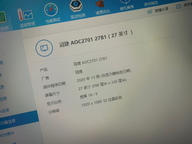Click the blue monitor circle icon

[44, 48]
